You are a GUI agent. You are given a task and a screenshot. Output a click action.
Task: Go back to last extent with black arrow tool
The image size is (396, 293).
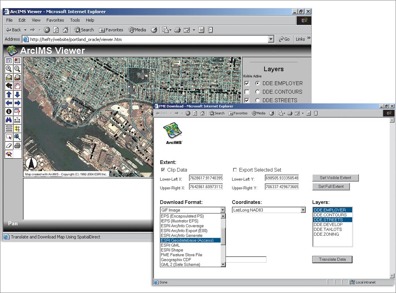click(9, 86)
